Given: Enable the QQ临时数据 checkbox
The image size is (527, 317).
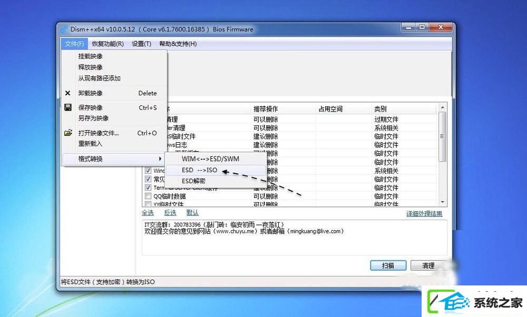Looking at the screenshot, I should tap(148, 196).
